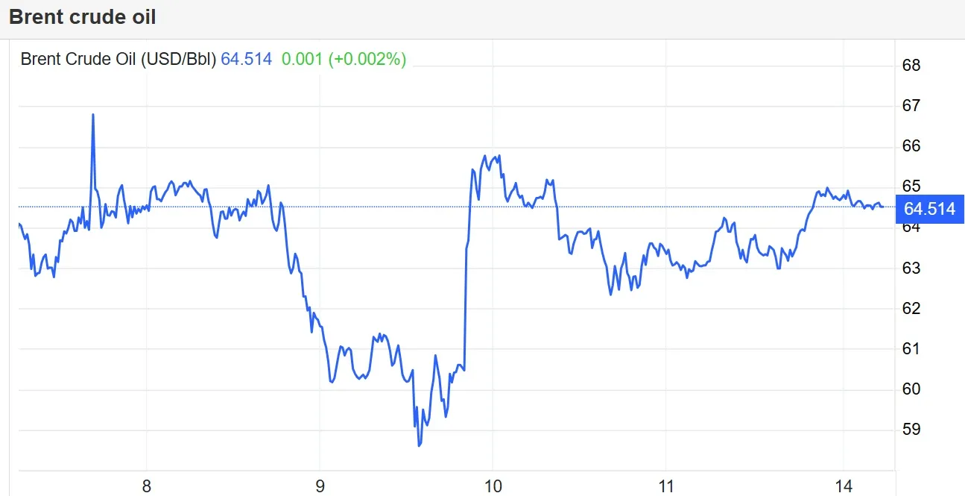Click the blue 64.514 current price tag

coord(929,209)
